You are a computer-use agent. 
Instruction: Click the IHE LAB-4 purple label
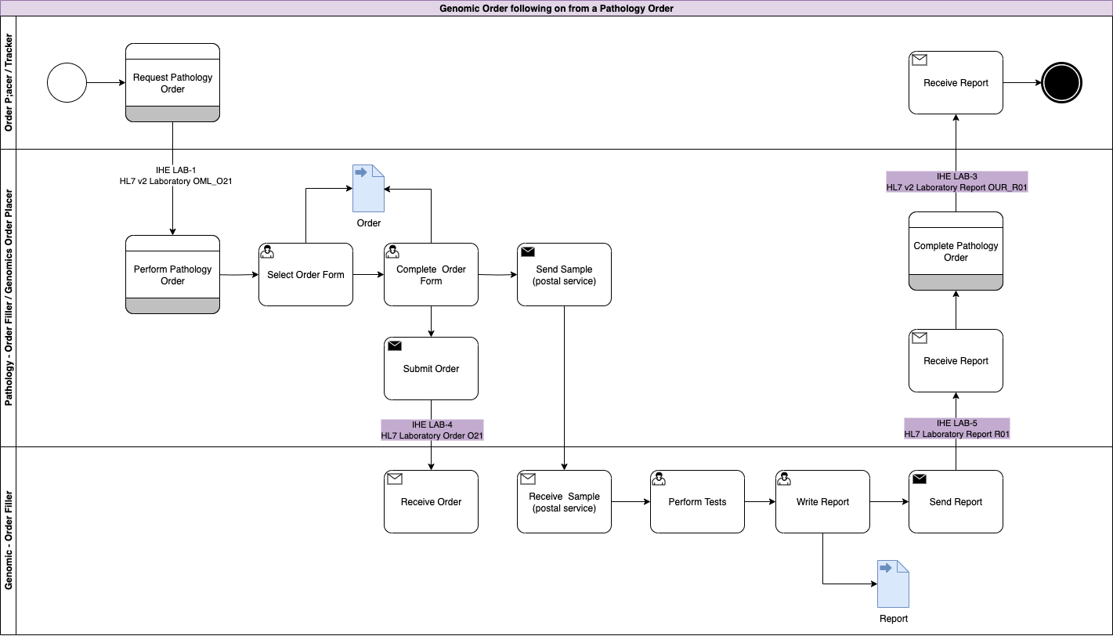432,430
